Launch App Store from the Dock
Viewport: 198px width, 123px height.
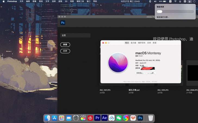click(54, 118)
